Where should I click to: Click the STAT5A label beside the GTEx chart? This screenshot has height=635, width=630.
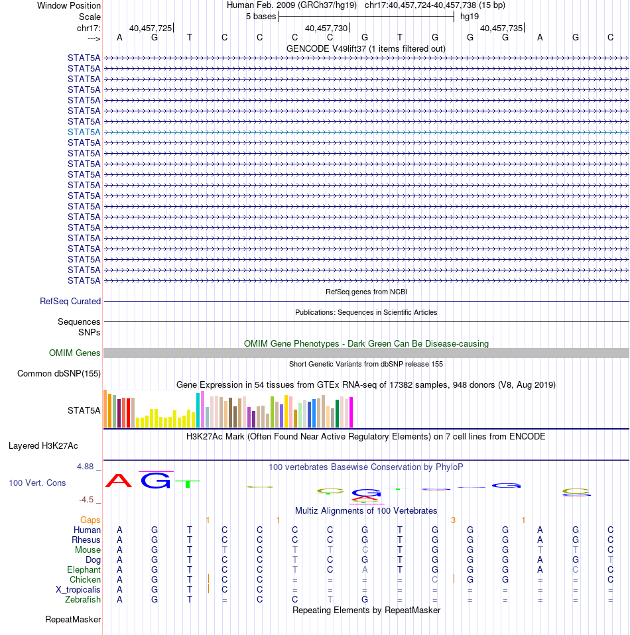84,411
